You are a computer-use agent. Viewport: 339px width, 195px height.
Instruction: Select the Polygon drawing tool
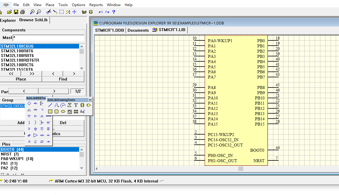point(69,105)
